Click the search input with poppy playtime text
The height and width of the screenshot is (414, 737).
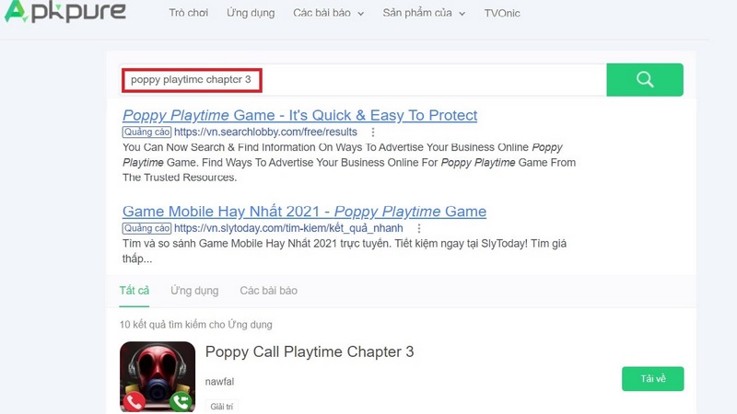point(363,80)
